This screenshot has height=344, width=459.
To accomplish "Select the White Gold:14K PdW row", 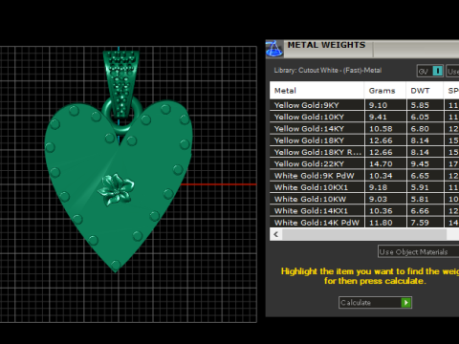I will pyautogui.click(x=364, y=223).
